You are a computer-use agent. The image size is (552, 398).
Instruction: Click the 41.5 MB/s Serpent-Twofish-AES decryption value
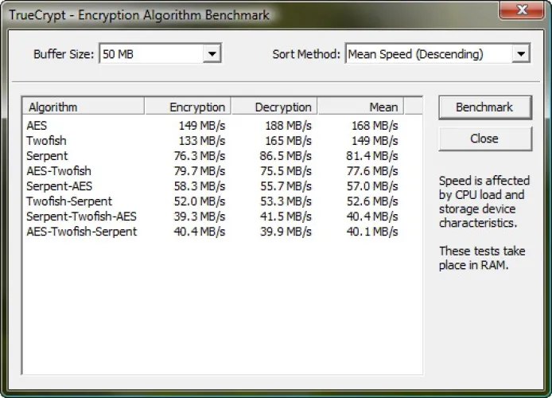pos(286,217)
